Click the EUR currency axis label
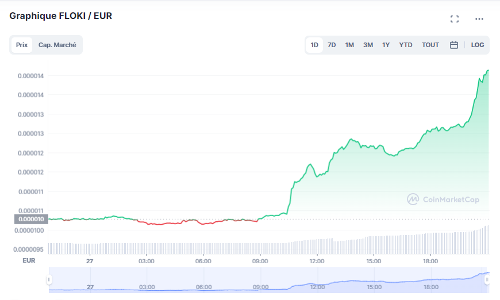The image size is (500, 300). pyautogui.click(x=29, y=260)
